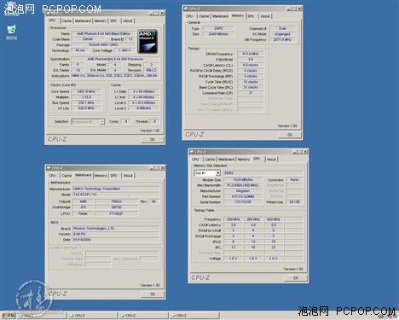399x320 pixels.
Task: Click the Threads count value
Action: pyautogui.click(x=154, y=121)
